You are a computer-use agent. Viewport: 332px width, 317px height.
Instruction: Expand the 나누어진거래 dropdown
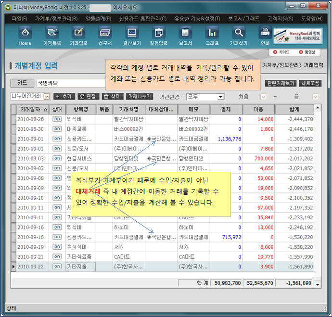tap(47, 97)
